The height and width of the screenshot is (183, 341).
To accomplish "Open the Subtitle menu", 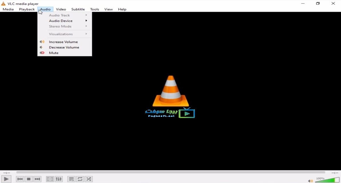I will (x=78, y=9).
